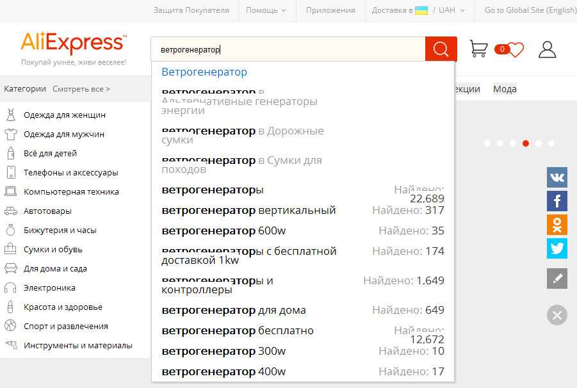Image resolution: width=577 pixels, height=388 pixels.
Task: Click the bag icon in categories
Action: pos(10,249)
